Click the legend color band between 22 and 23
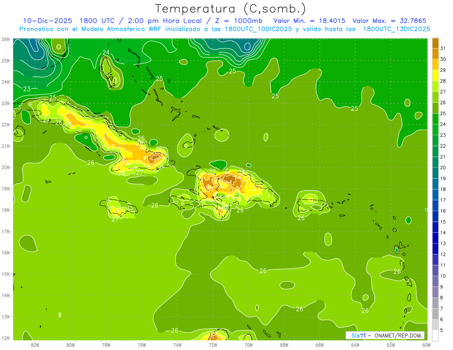 [x=435, y=140]
